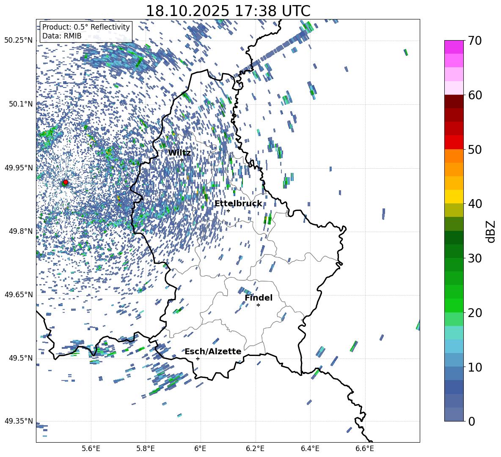Pick the dark maroon swatch below 60 dBZ

point(454,101)
